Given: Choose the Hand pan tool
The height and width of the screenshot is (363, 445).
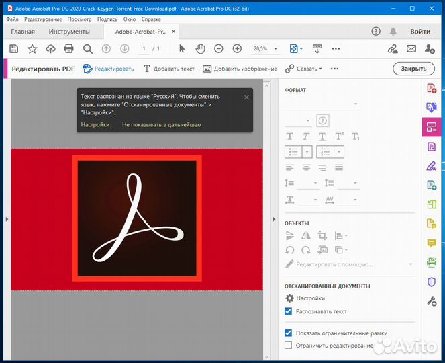Looking at the screenshot, I should click(x=200, y=49).
